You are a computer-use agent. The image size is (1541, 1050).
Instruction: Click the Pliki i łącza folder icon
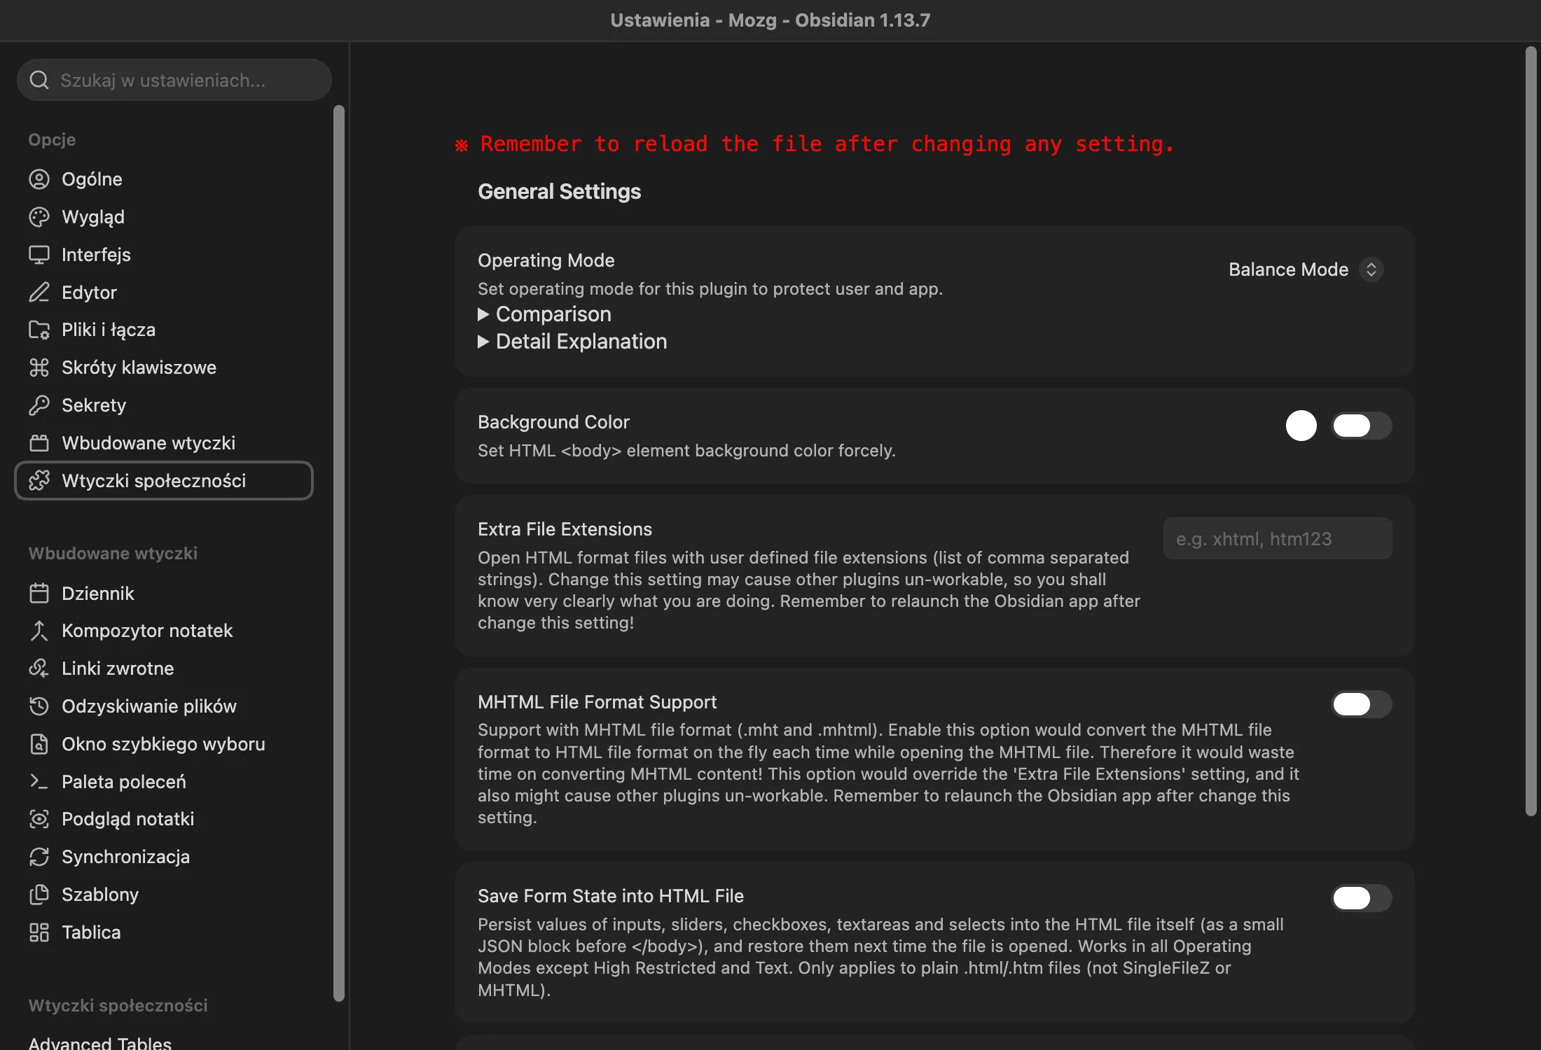tap(39, 330)
